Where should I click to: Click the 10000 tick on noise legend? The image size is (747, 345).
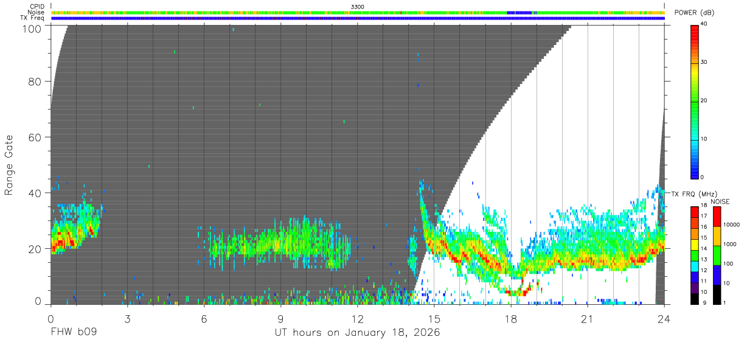tap(732, 225)
